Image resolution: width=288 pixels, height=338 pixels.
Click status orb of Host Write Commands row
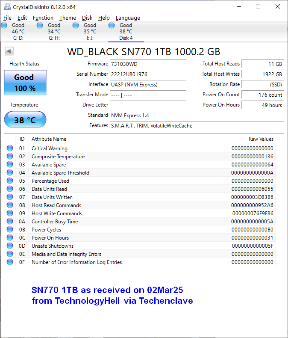(x=10, y=213)
